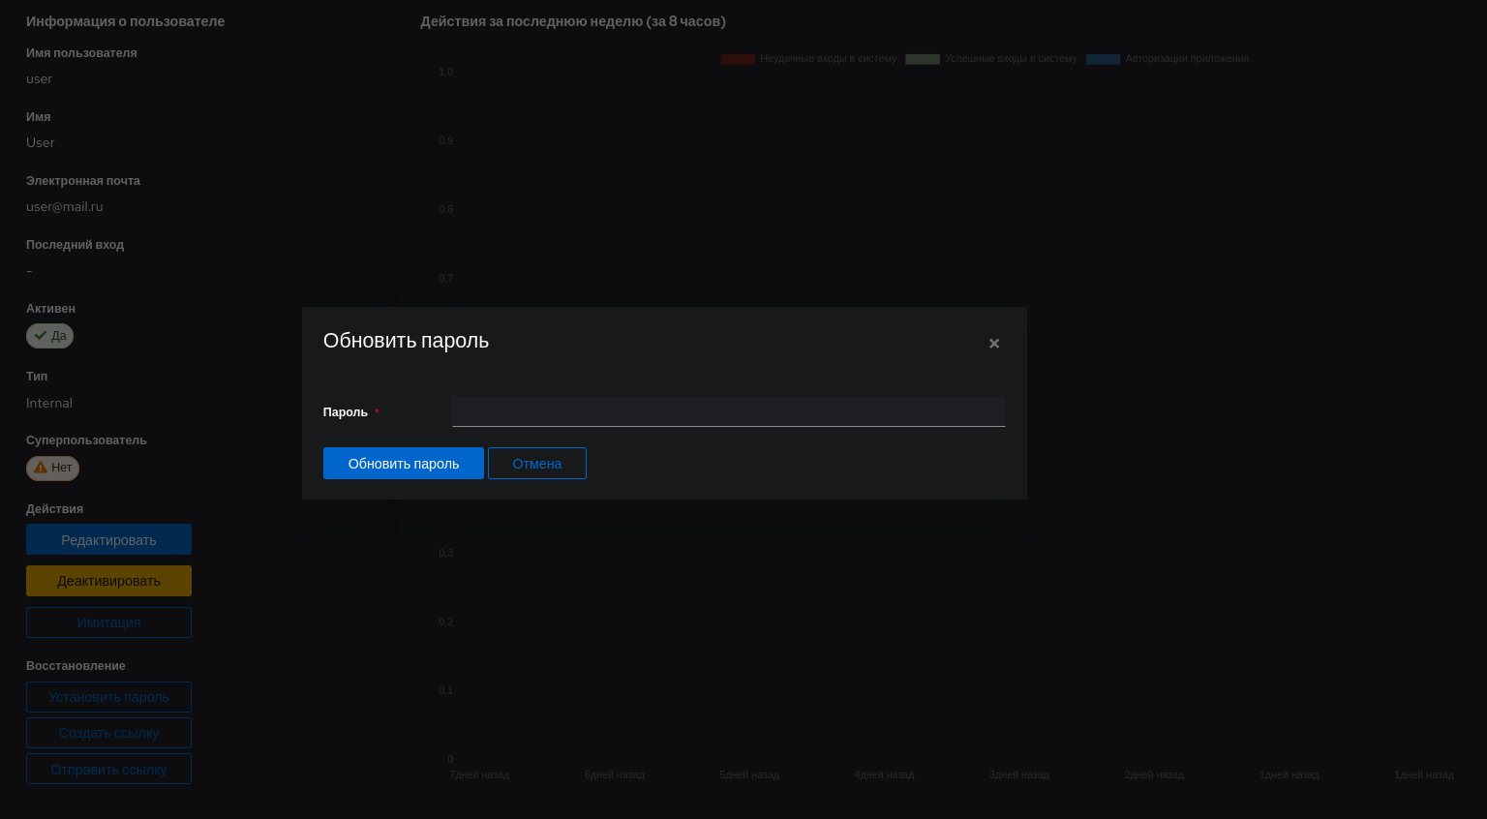
Task: Confirm with the blue Обновить пароль button
Action: pos(404,464)
